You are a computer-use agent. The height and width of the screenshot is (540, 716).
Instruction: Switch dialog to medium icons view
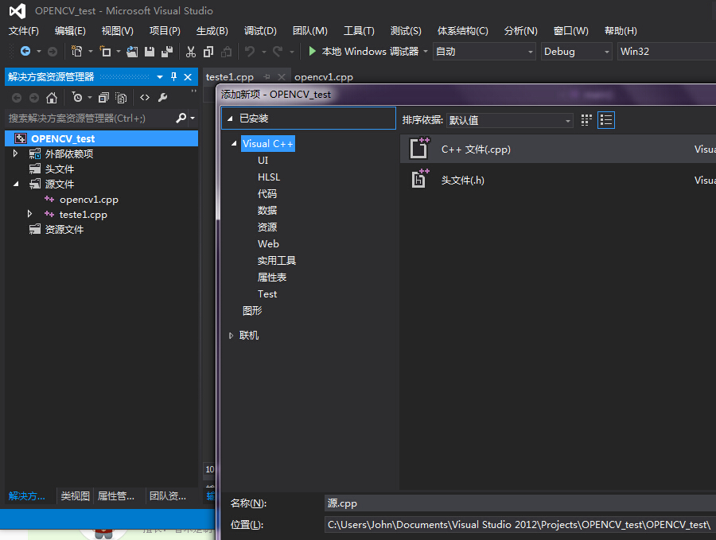[586, 120]
